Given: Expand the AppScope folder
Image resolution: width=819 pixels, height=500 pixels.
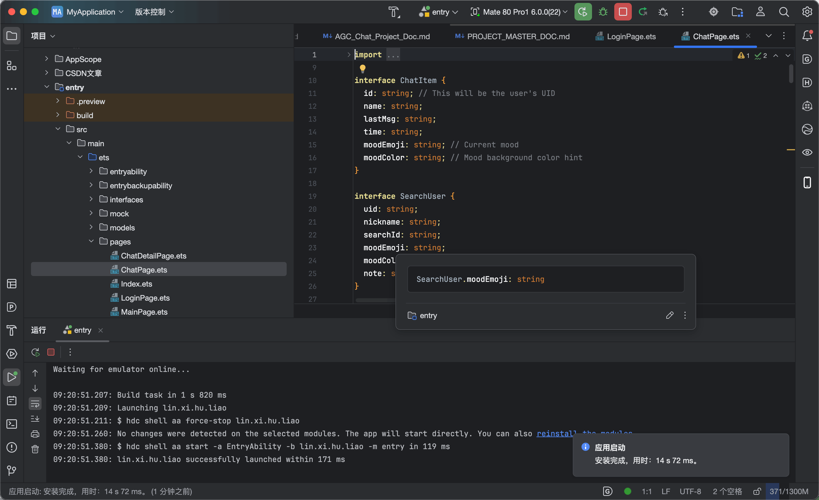Looking at the screenshot, I should click(47, 59).
